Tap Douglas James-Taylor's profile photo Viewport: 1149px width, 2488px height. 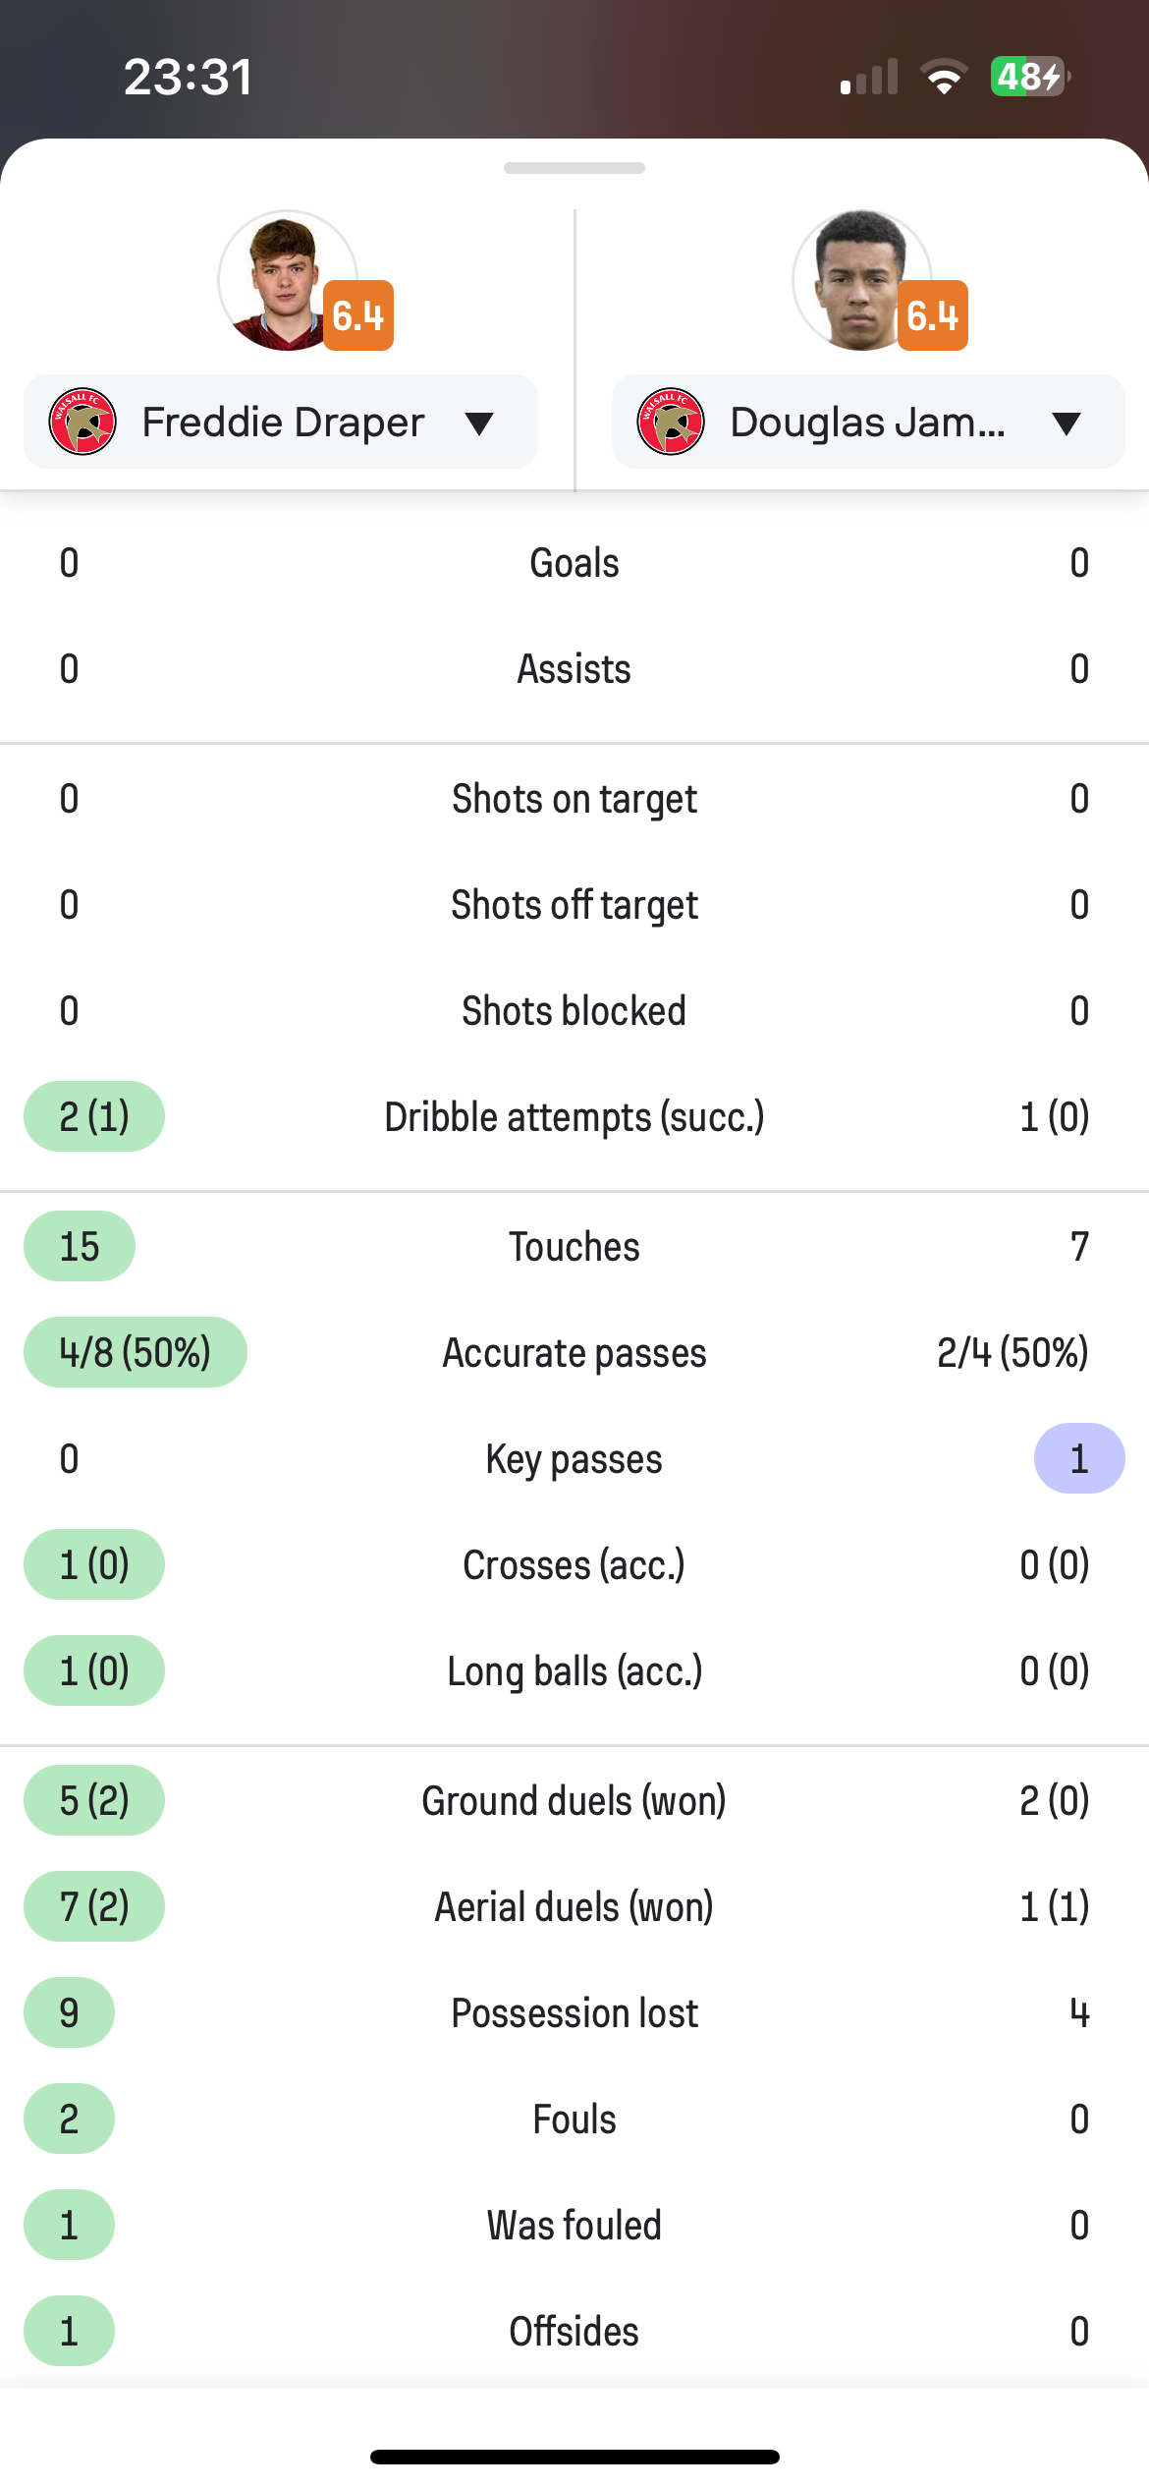[x=861, y=280]
